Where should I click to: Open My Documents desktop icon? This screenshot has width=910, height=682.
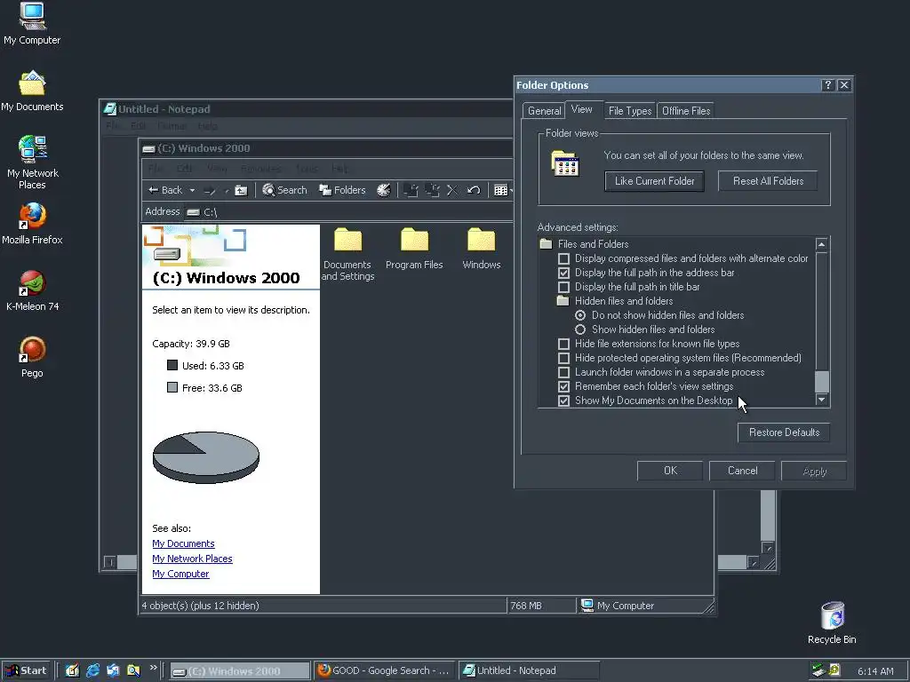[32, 91]
